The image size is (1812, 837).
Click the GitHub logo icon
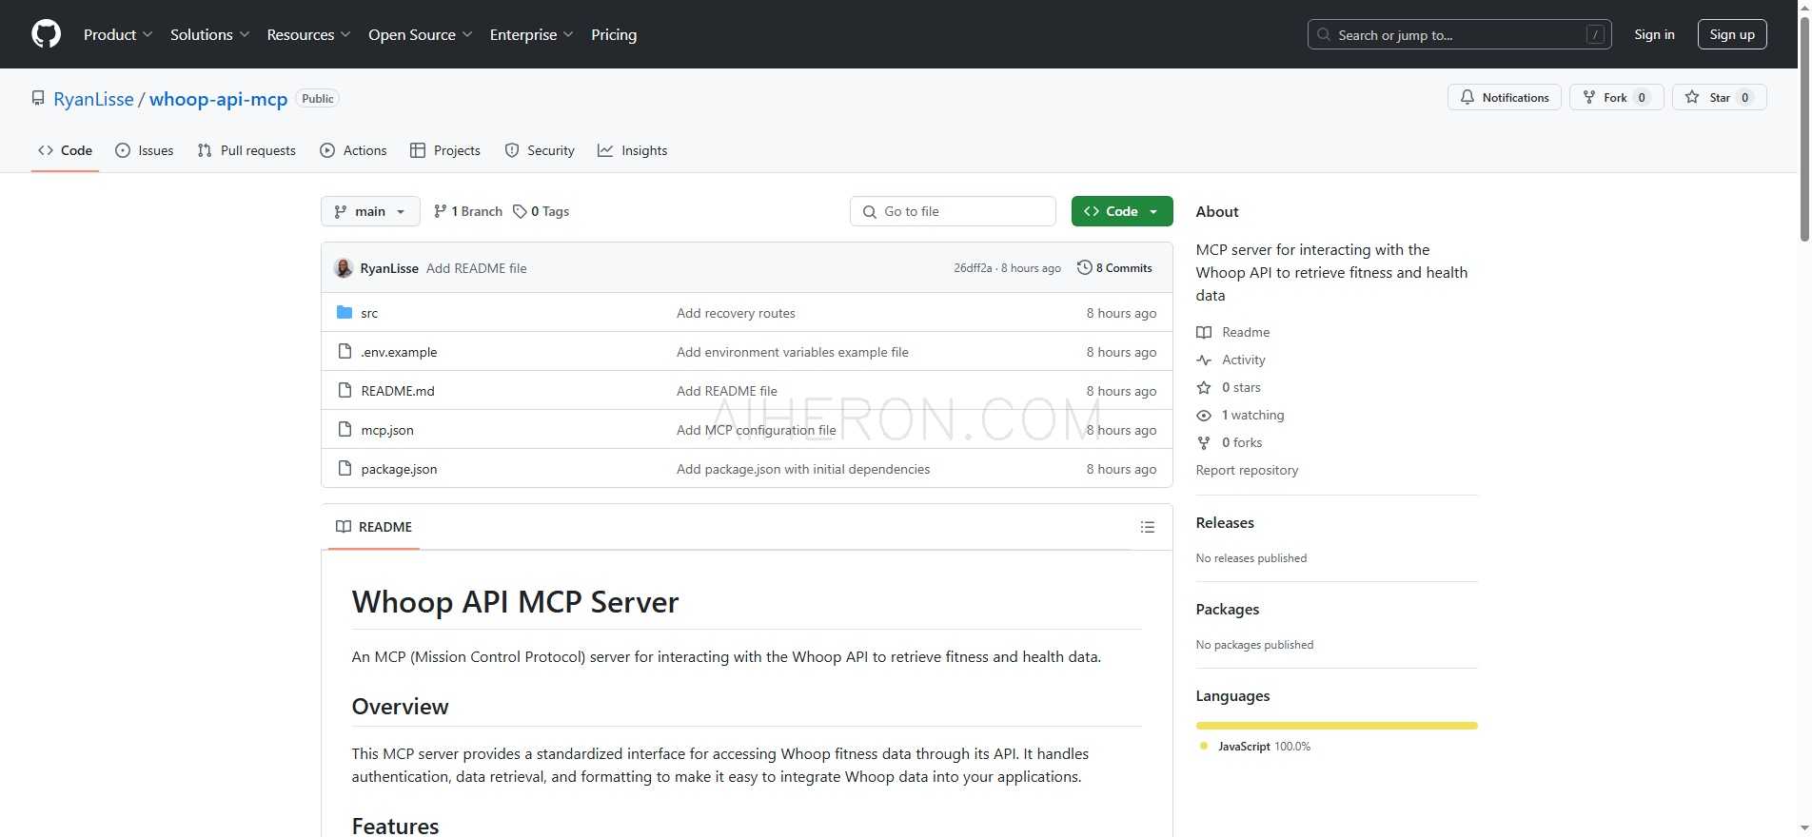[46, 34]
